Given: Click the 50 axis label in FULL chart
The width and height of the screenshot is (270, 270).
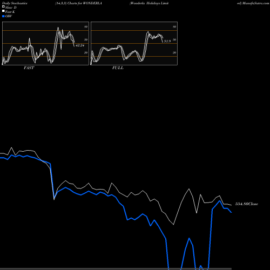Looking at the screenshot, I should tap(174, 39).
